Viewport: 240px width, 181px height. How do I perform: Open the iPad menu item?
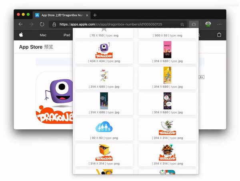point(67,35)
